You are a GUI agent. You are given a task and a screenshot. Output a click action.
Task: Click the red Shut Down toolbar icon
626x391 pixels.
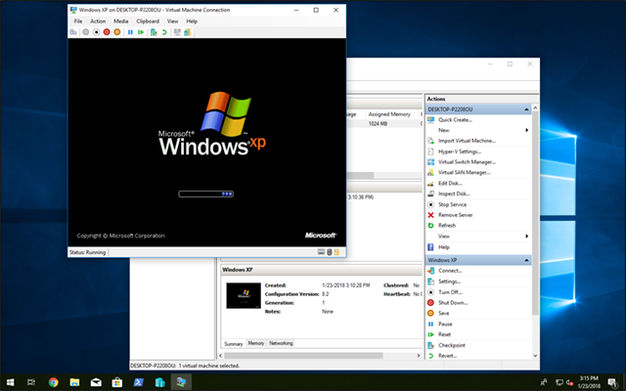(x=107, y=32)
